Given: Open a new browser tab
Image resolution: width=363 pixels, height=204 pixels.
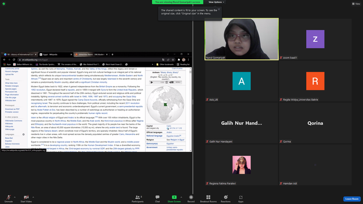Looking at the screenshot, I should [x=112, y=54].
